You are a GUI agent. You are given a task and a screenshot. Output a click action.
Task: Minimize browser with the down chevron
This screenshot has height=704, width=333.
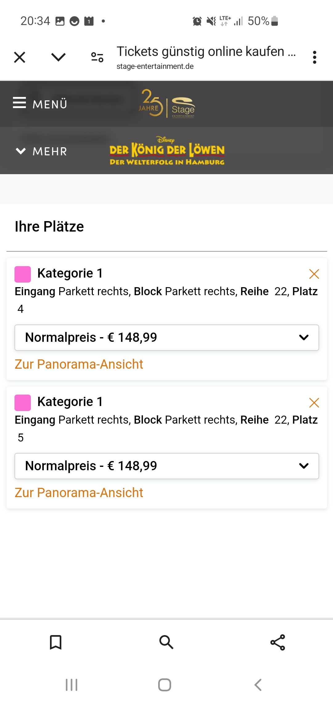(x=58, y=57)
